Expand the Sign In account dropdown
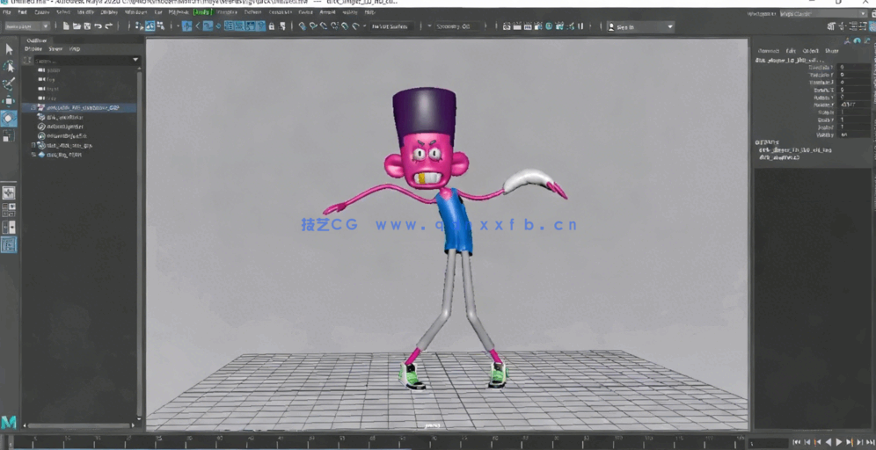The image size is (876, 450). [x=642, y=27]
